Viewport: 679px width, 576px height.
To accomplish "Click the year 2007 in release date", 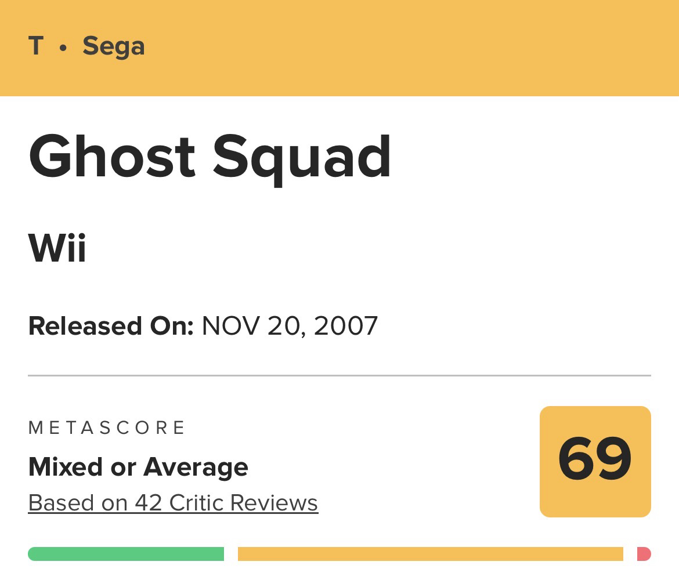I will point(346,326).
